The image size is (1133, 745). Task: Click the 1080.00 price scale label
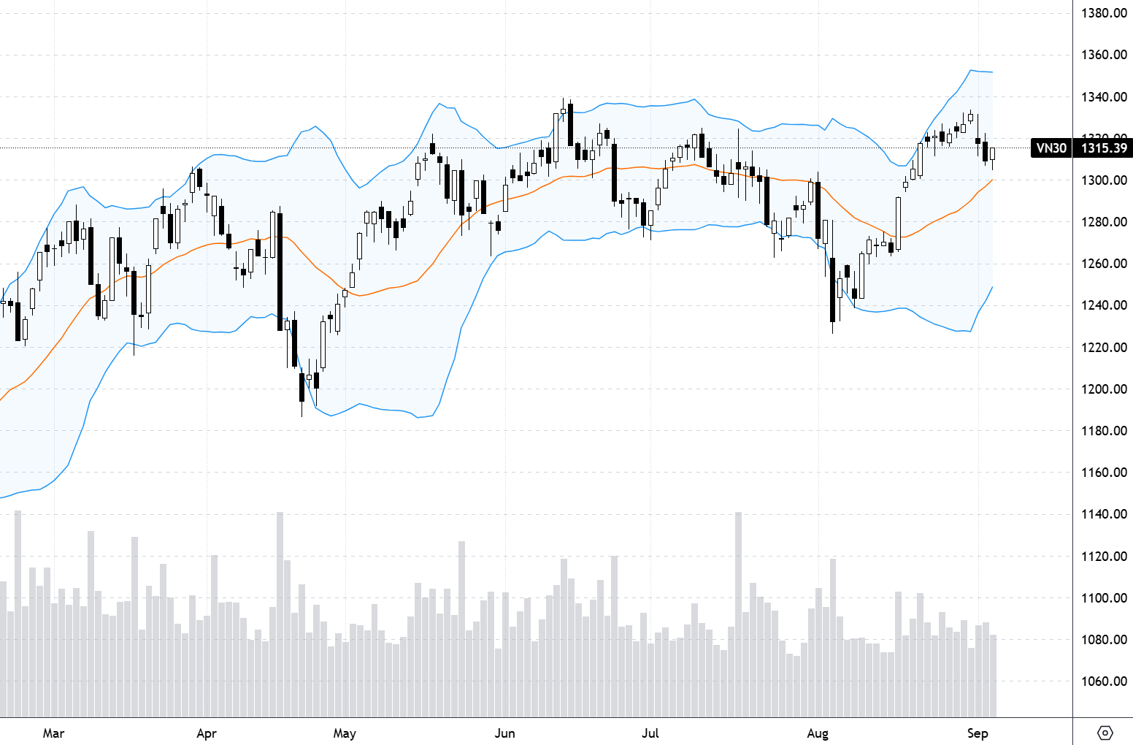coord(1104,640)
